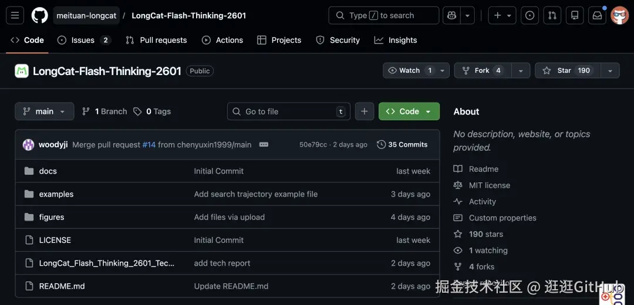Open the LICENSE file
Image resolution: width=634 pixels, height=305 pixels.
[x=55, y=240]
